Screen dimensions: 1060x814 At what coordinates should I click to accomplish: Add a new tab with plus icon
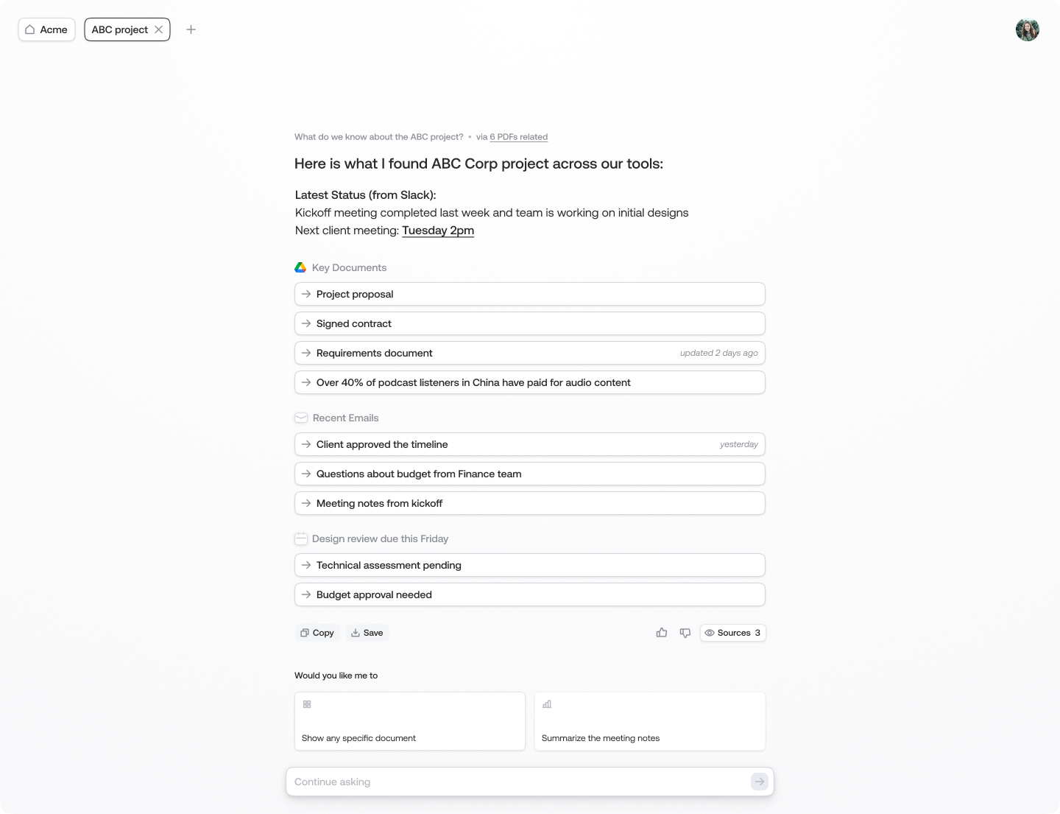pyautogui.click(x=191, y=29)
